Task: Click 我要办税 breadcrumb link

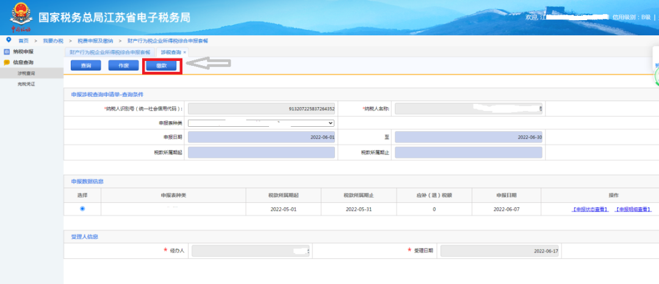Action: (53, 41)
